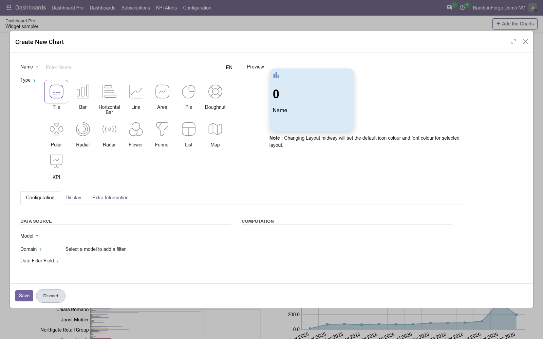
Task: Click the Dashboard Pro breadcrumb
Action: tap(20, 21)
